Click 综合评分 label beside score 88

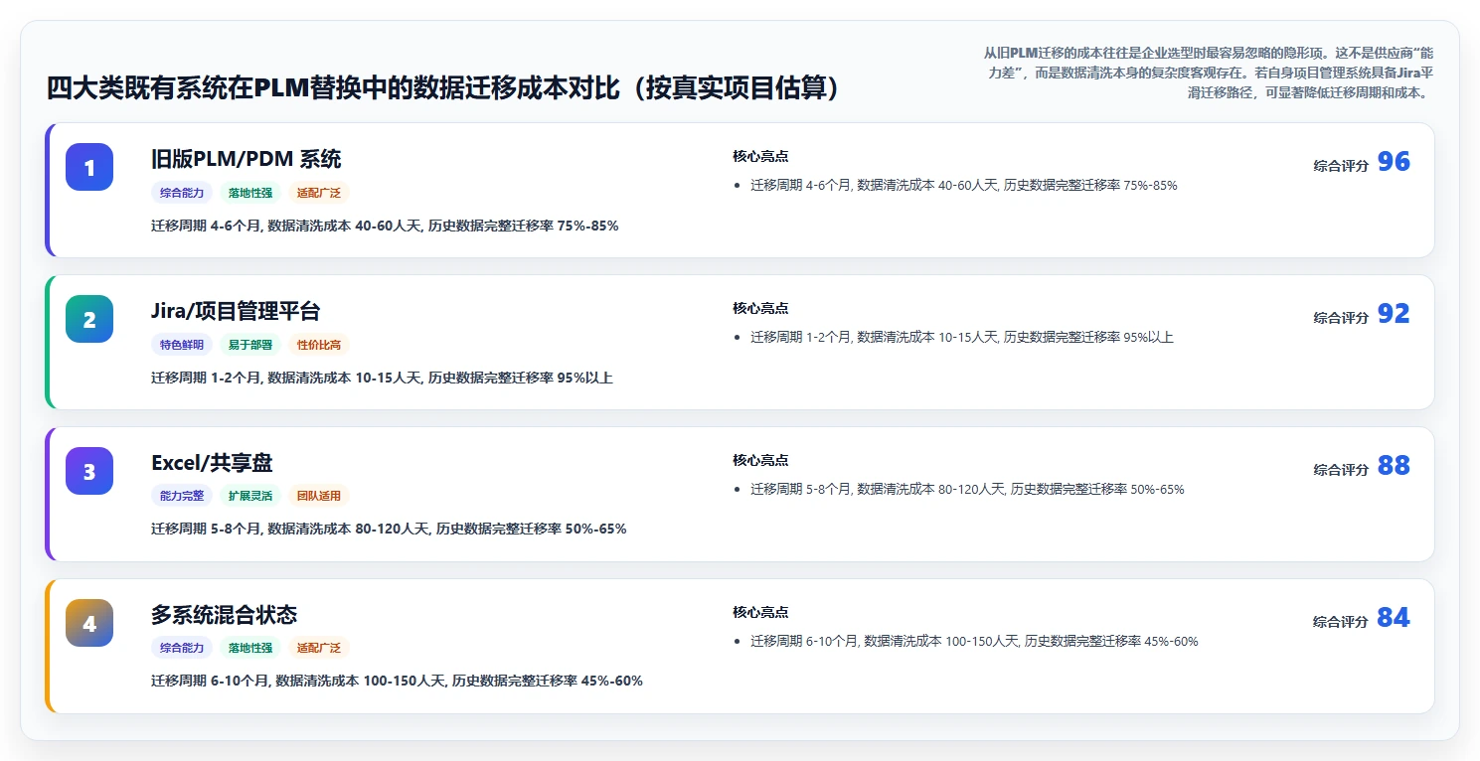pyautogui.click(x=1341, y=470)
